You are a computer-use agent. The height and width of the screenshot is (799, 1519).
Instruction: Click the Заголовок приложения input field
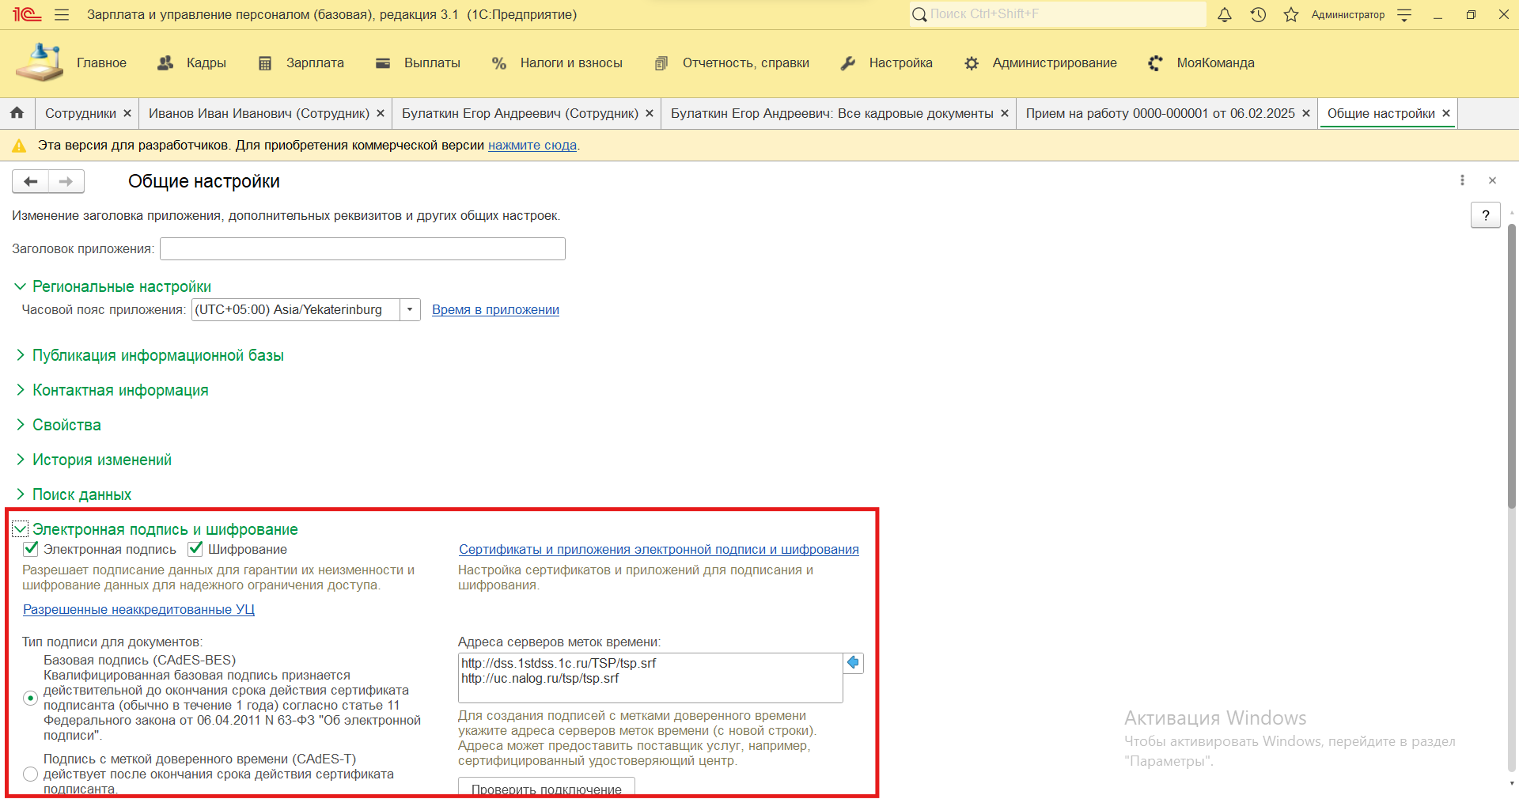(362, 249)
